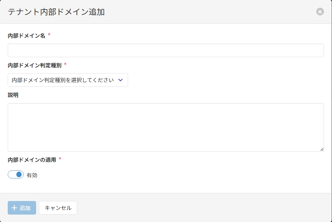
Task: Click the blue chevron arrow in the dropdown
Action: 121,80
